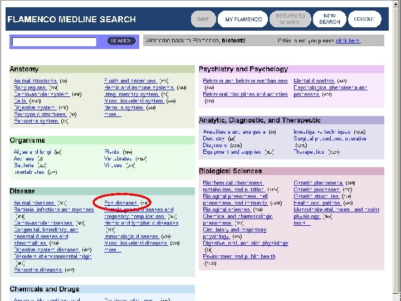Open Disorders of environmental origin

53,256
